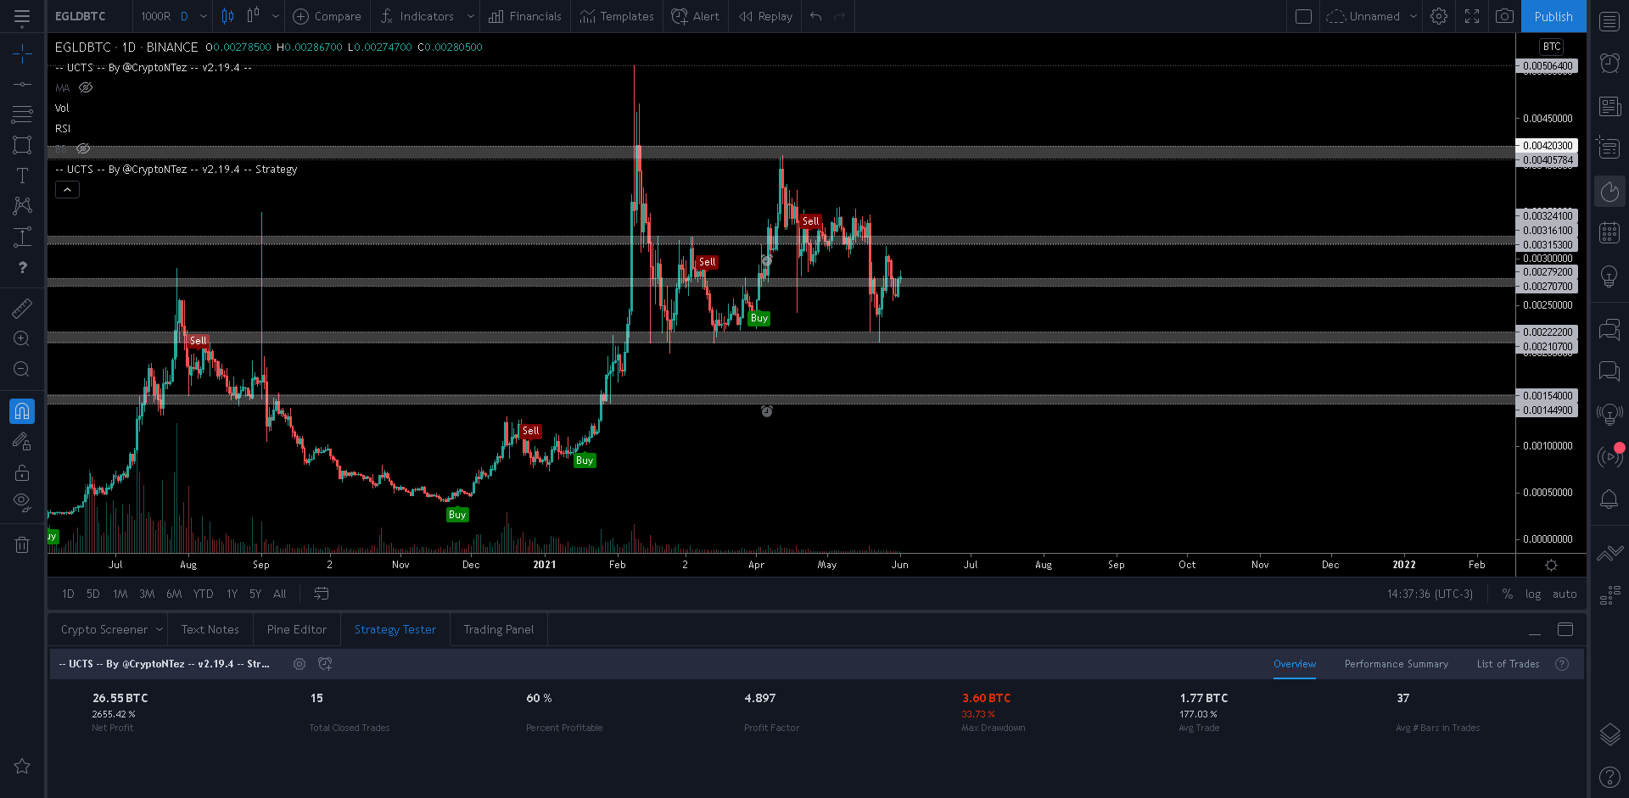Image resolution: width=1629 pixels, height=798 pixels.
Task: Select the All date range
Action: pyautogui.click(x=279, y=594)
